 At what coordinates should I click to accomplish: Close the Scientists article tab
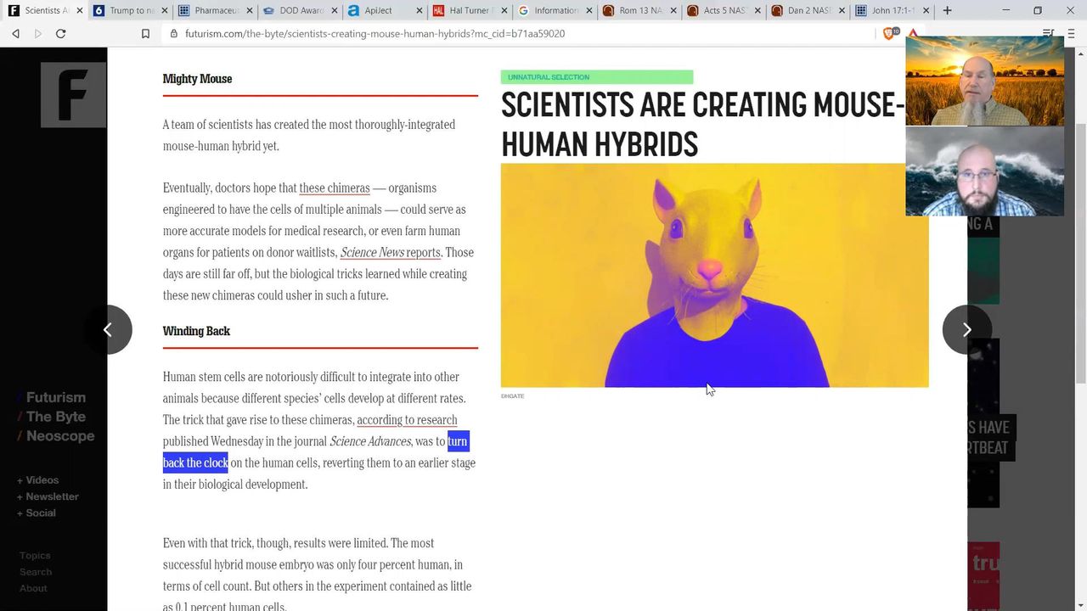tap(79, 11)
